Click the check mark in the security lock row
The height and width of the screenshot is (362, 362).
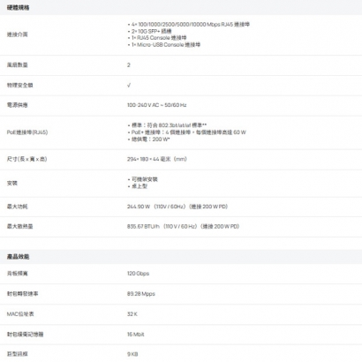(129, 85)
